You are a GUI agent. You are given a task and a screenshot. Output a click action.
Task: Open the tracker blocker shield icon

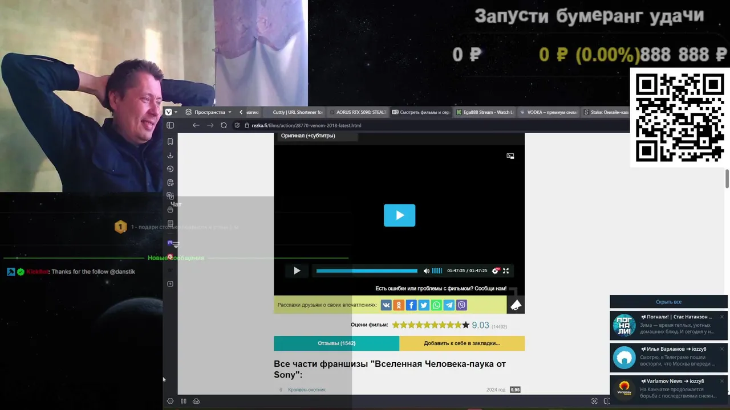(237, 125)
